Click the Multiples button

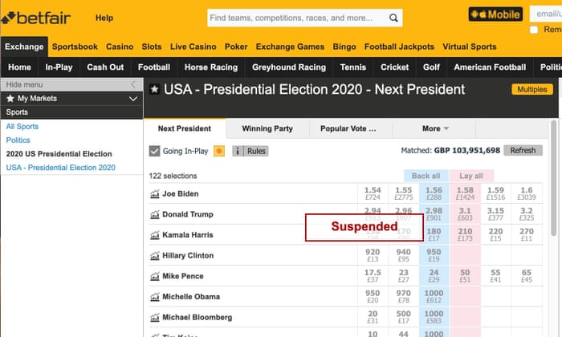(x=531, y=89)
